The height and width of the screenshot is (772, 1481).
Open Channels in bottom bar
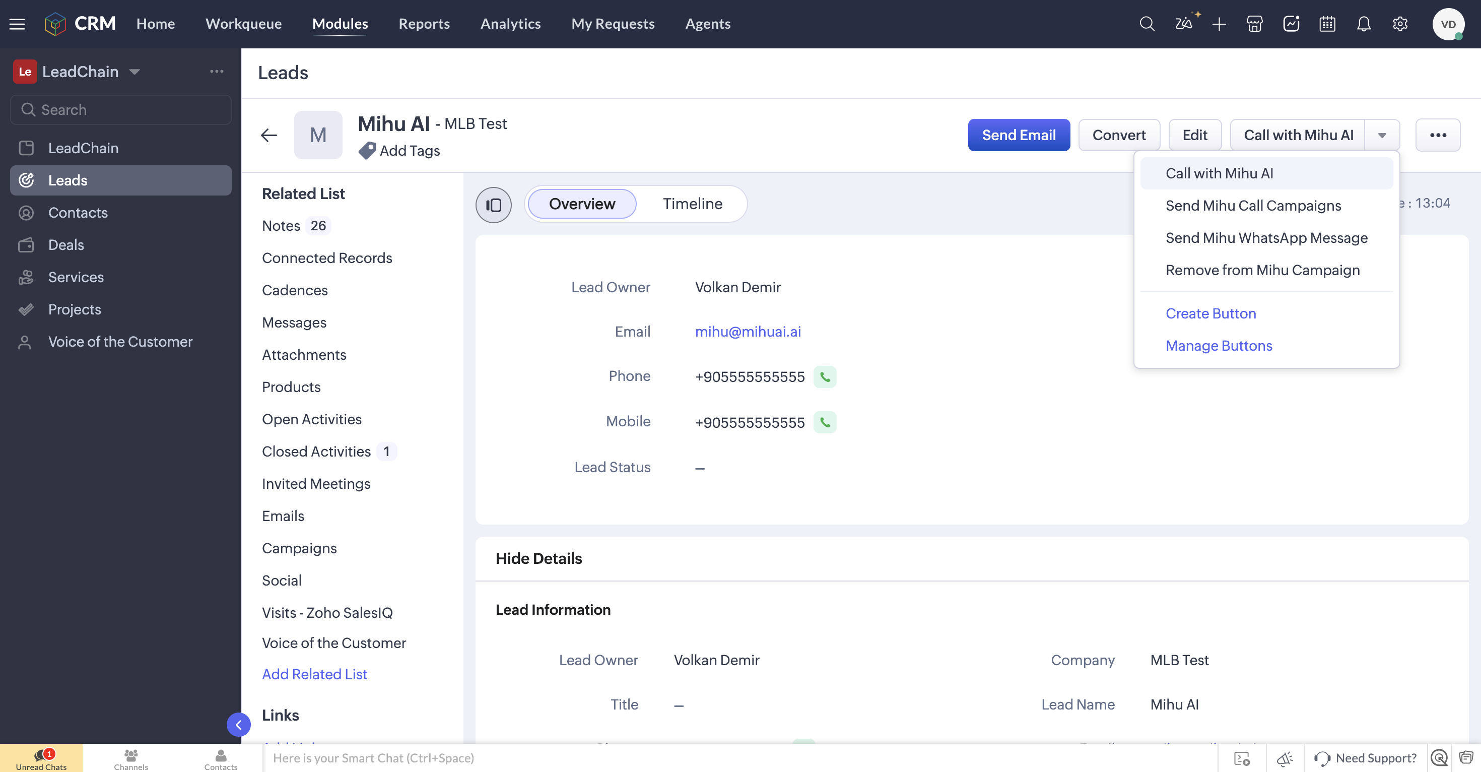[x=131, y=759]
